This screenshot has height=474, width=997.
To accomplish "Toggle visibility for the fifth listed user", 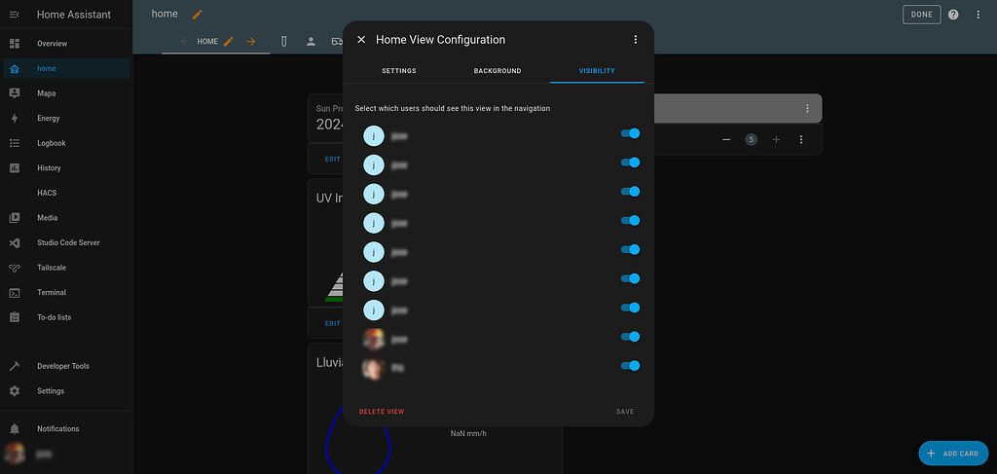I will pyautogui.click(x=630, y=250).
